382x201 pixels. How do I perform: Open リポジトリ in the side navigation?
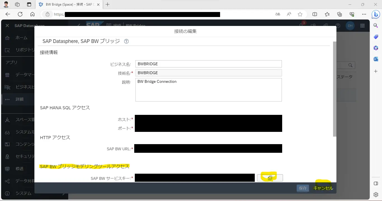(x=18, y=50)
